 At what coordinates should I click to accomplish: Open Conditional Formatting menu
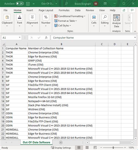tap(70, 16)
